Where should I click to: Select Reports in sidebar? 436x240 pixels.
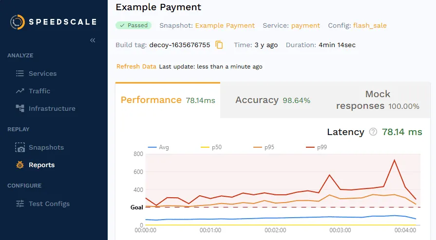(x=42, y=165)
